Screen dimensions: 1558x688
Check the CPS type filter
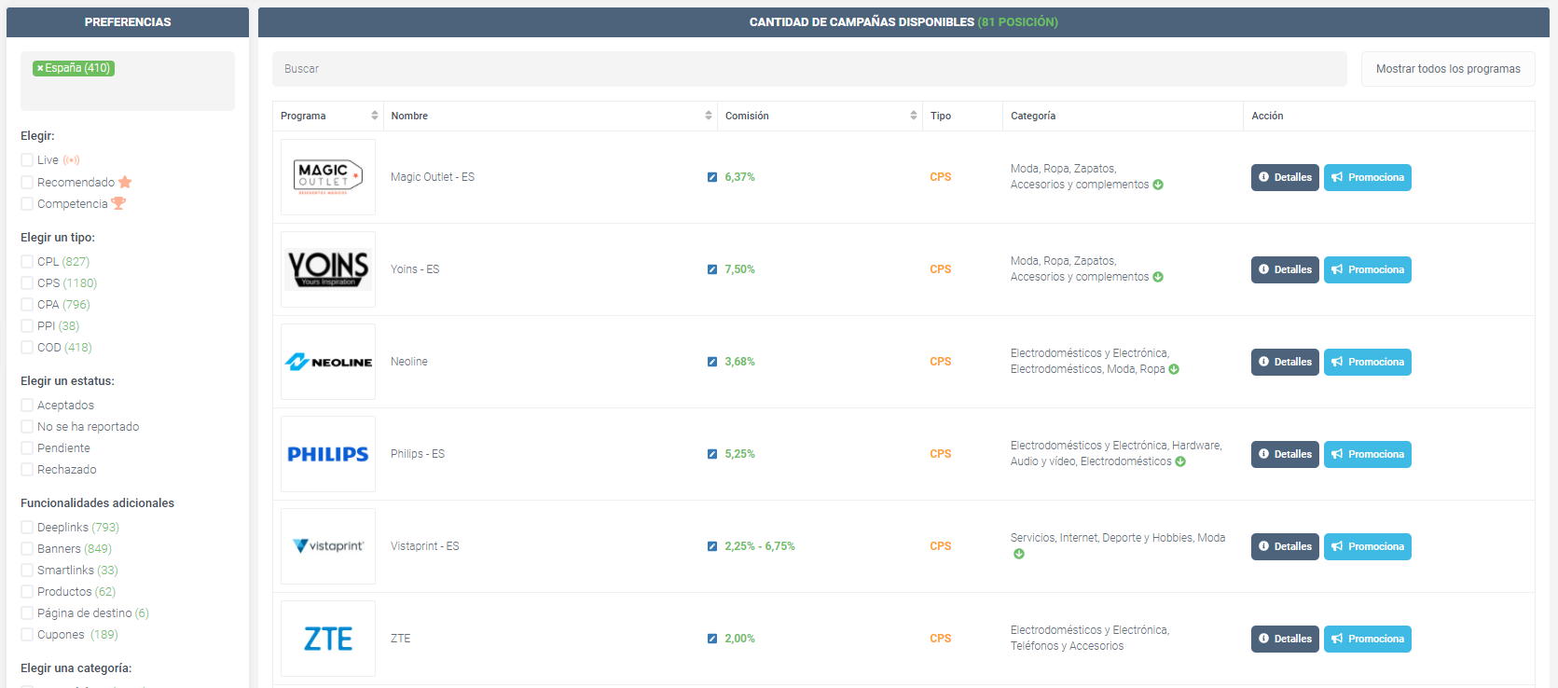(27, 283)
